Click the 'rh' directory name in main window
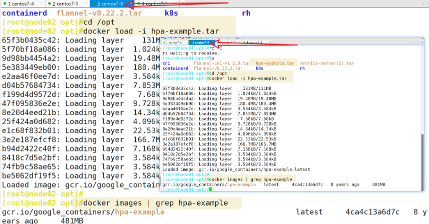The width and height of the screenshot is (429, 224). [x=246, y=13]
